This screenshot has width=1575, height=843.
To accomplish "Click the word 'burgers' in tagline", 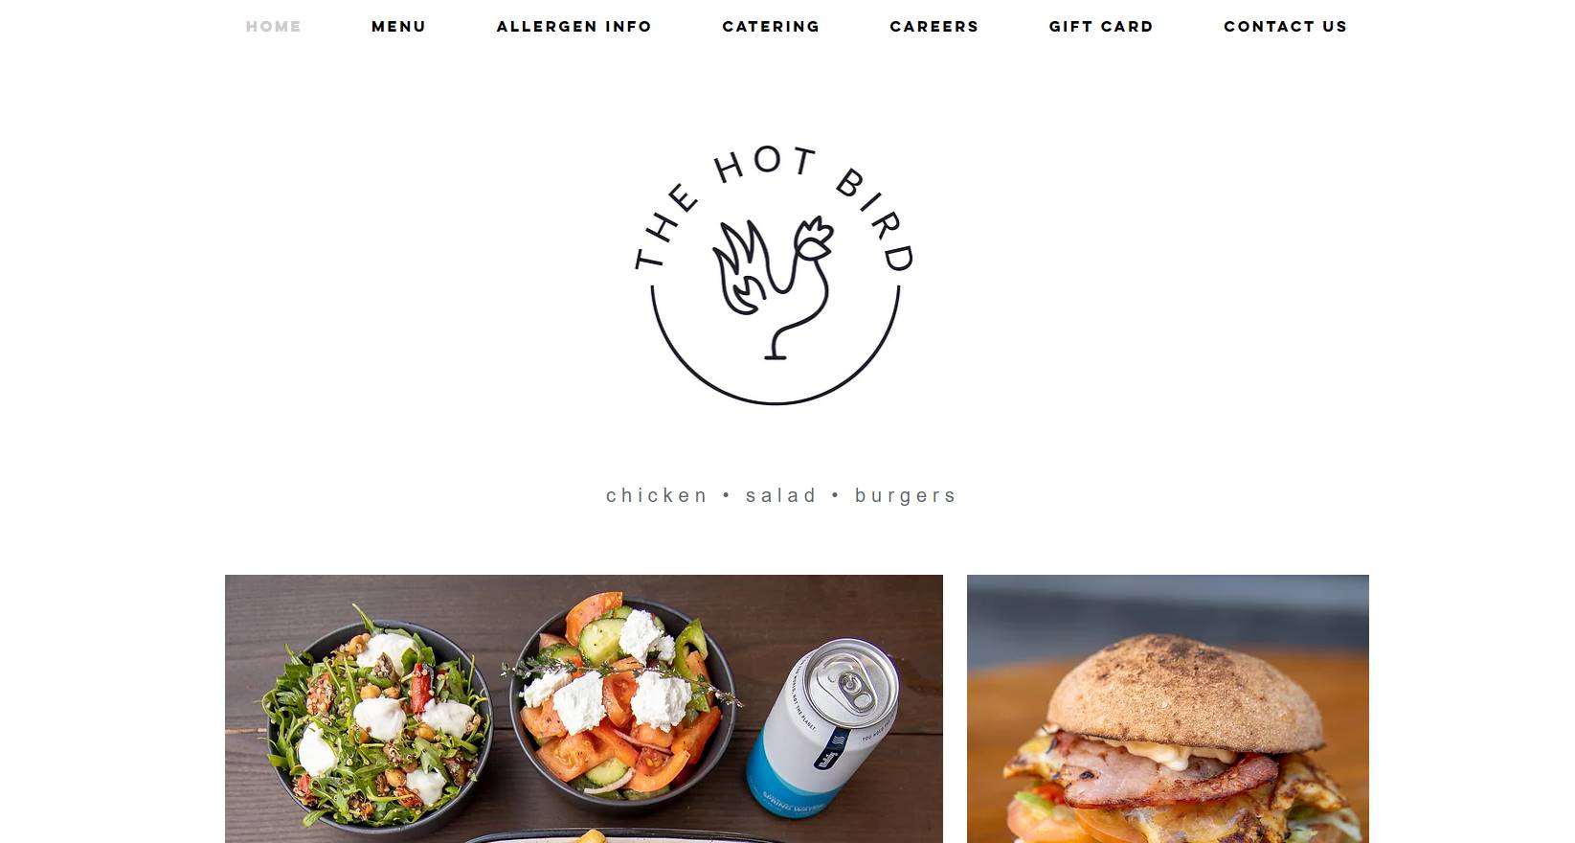I will [906, 496].
